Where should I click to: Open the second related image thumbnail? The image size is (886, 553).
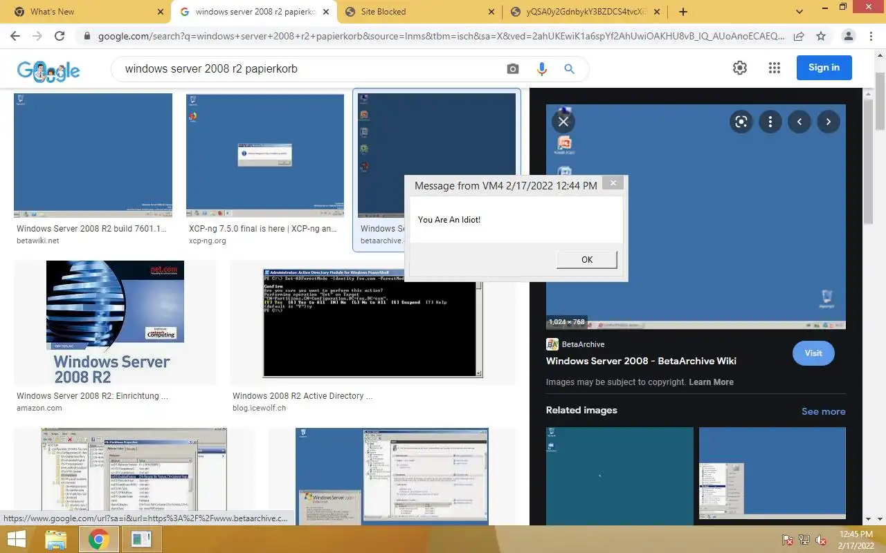point(772,473)
